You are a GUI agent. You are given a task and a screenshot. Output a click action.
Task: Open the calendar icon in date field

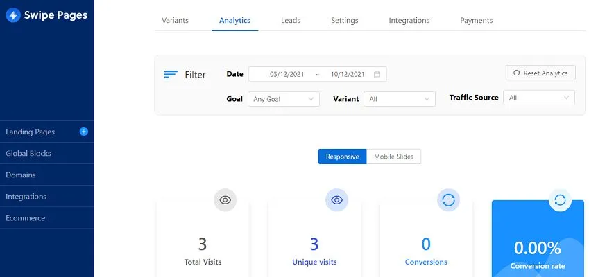tap(377, 74)
